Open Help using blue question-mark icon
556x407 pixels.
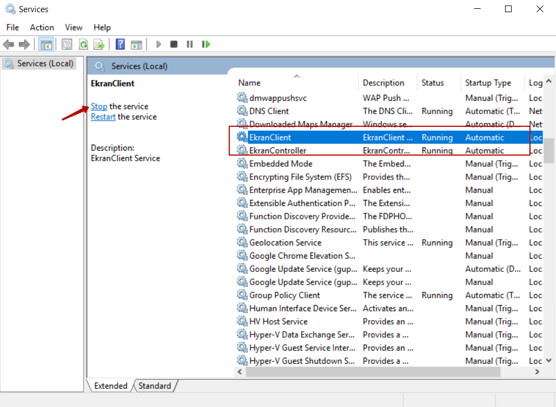pyautogui.click(x=120, y=44)
